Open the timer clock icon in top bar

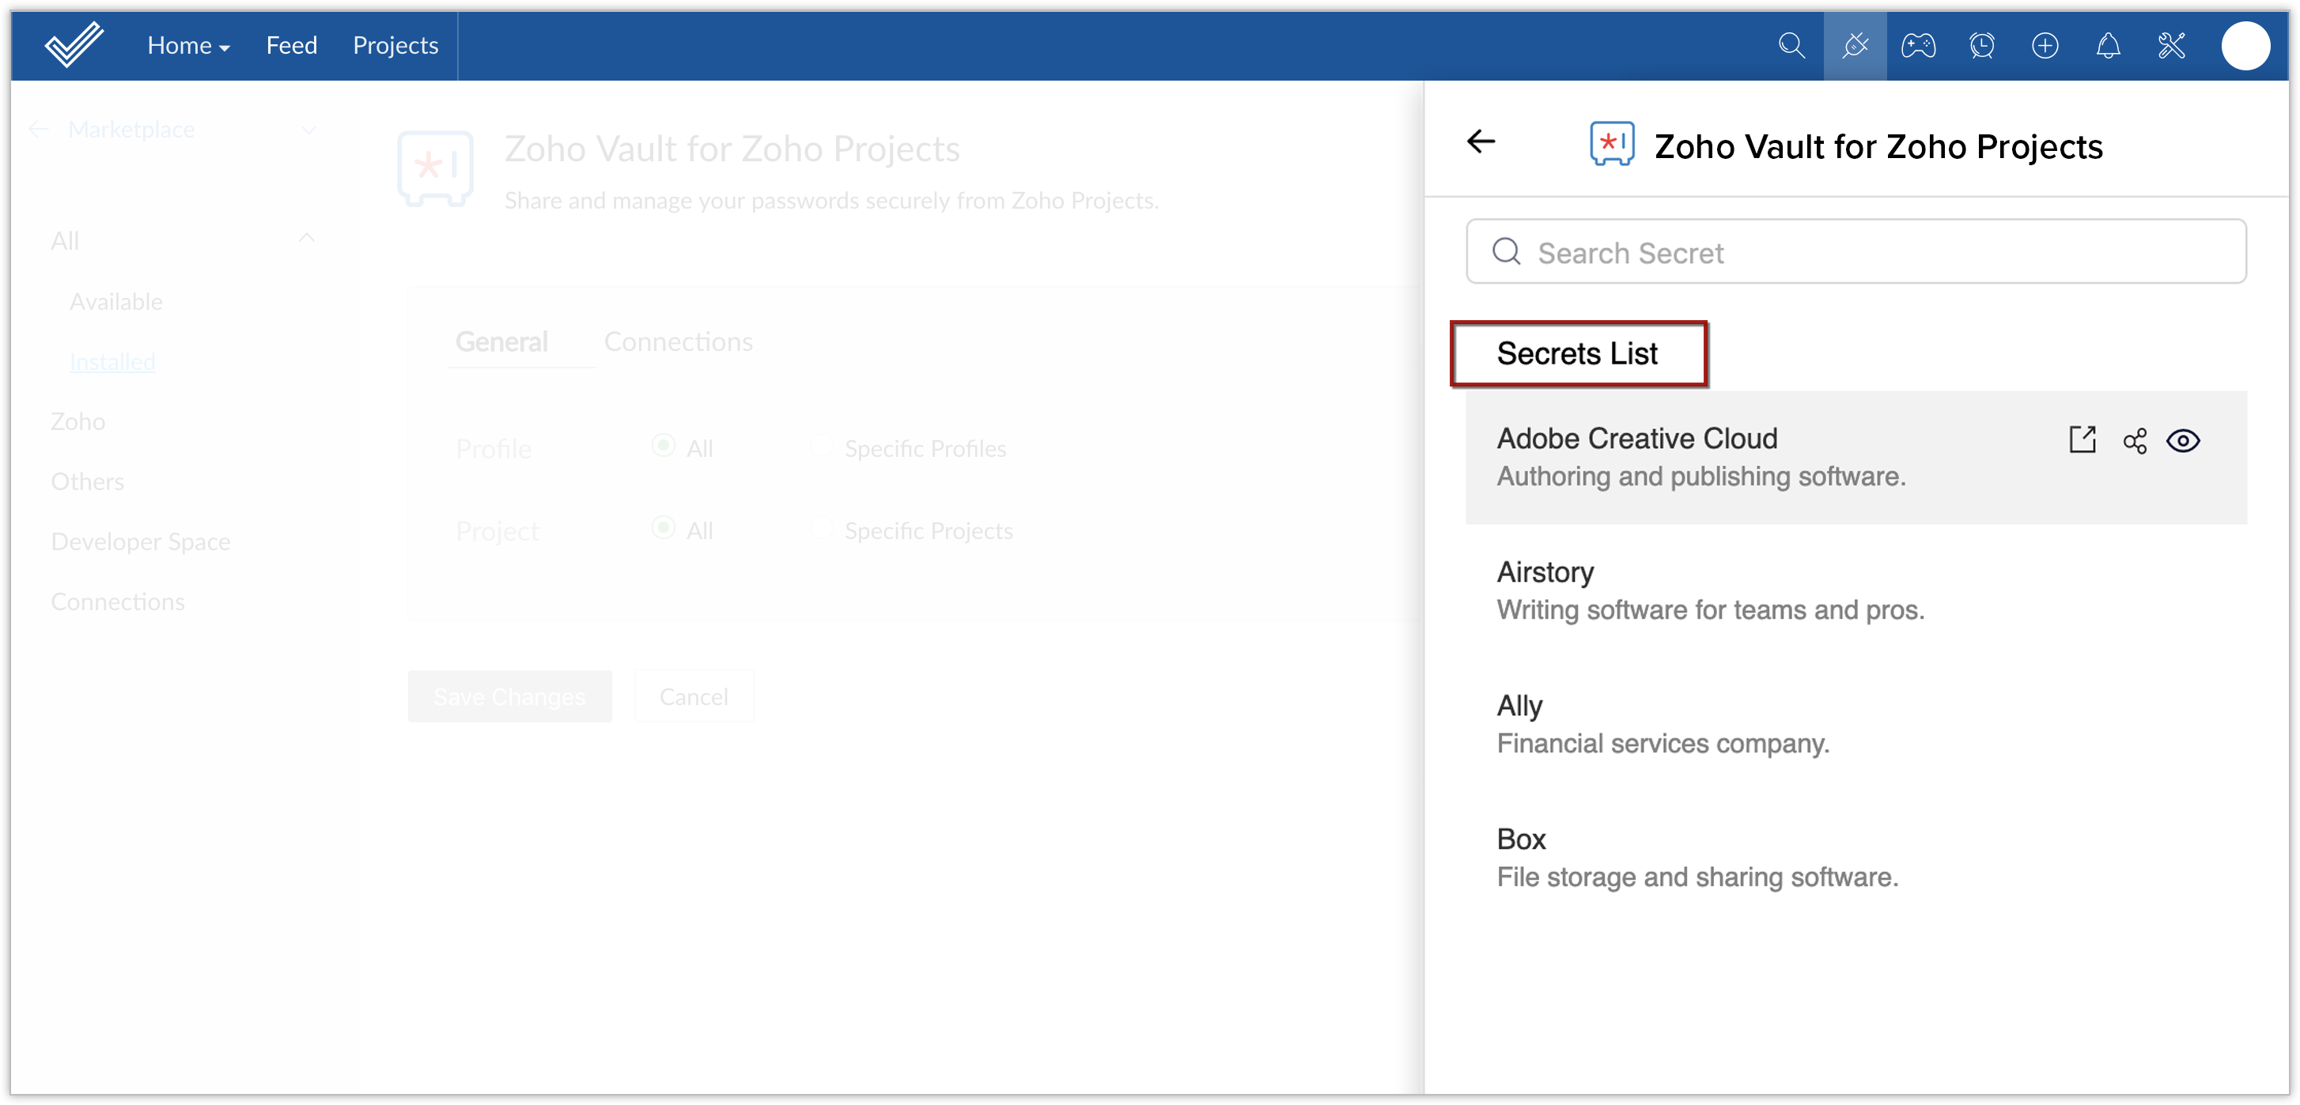pyautogui.click(x=1981, y=46)
